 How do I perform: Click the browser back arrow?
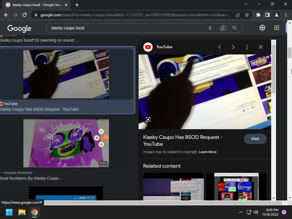tap(6, 15)
